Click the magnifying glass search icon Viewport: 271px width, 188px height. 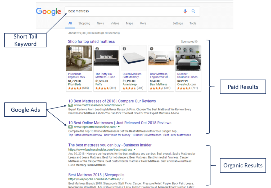(x=193, y=11)
